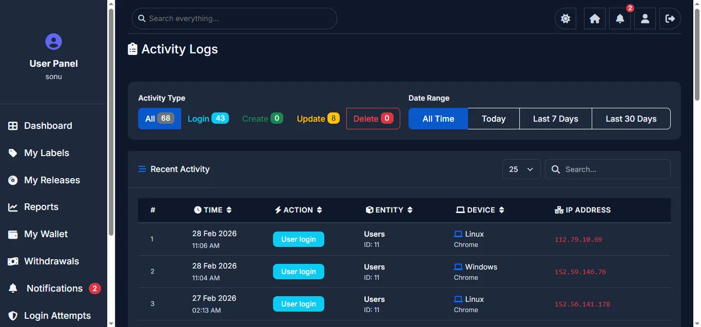Click the laptop icon beside Windows
This screenshot has height=327, width=701.
(x=458, y=267)
